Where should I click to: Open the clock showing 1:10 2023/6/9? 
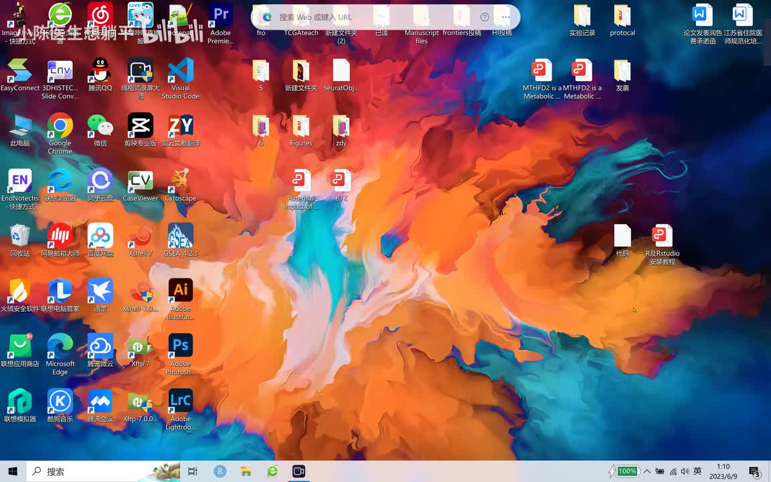pyautogui.click(x=723, y=472)
